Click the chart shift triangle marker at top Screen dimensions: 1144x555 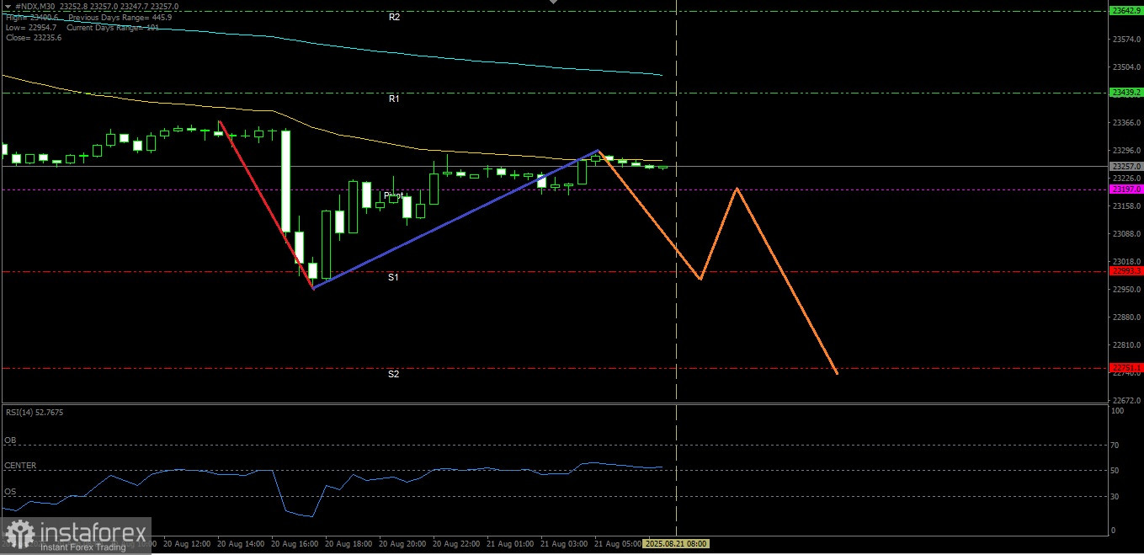click(553, 3)
